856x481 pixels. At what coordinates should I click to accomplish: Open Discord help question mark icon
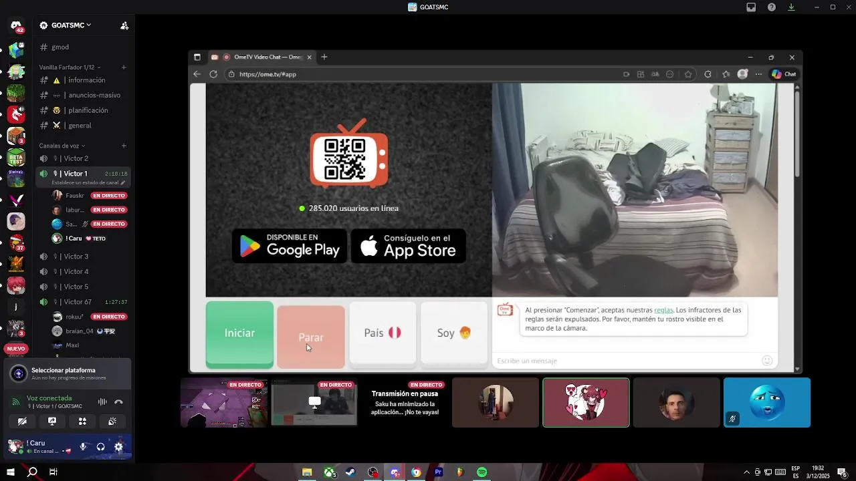[772, 7]
